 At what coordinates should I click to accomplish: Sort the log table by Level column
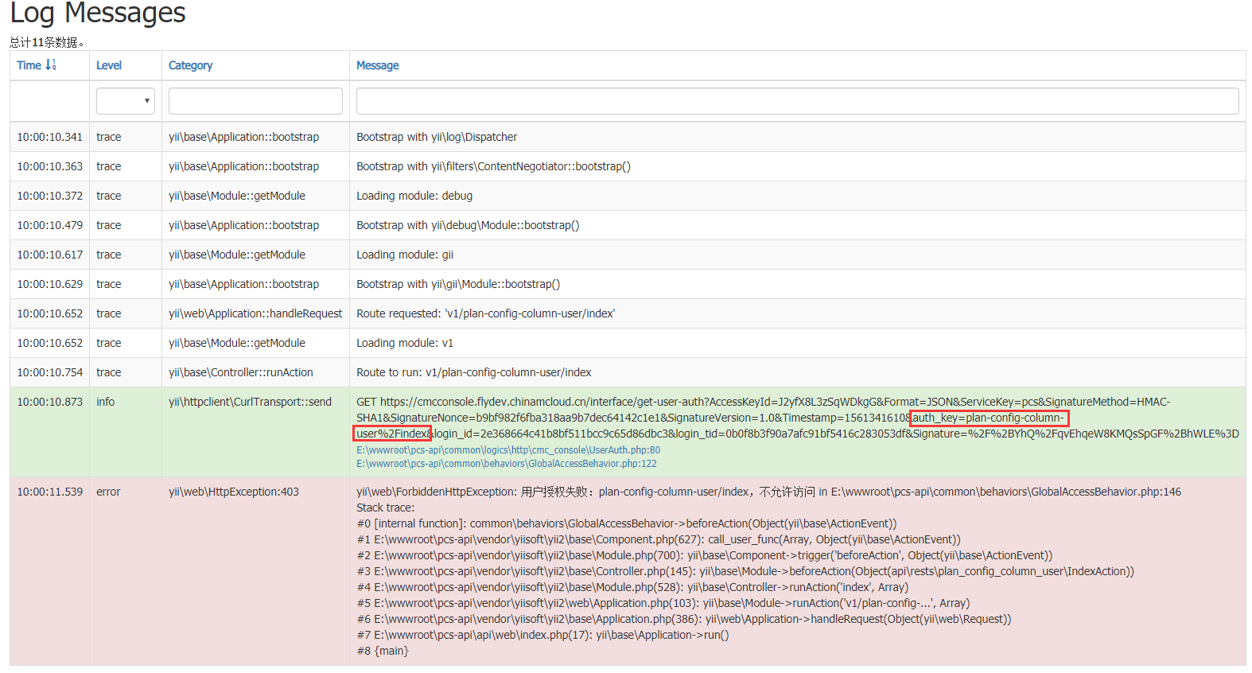(x=109, y=66)
